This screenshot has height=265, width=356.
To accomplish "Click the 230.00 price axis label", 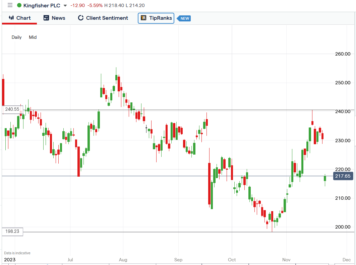I will [x=343, y=141].
